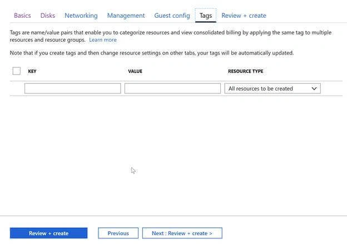The width and height of the screenshot is (347, 244).
Task: Follow the Learn more link
Action: pos(103,40)
